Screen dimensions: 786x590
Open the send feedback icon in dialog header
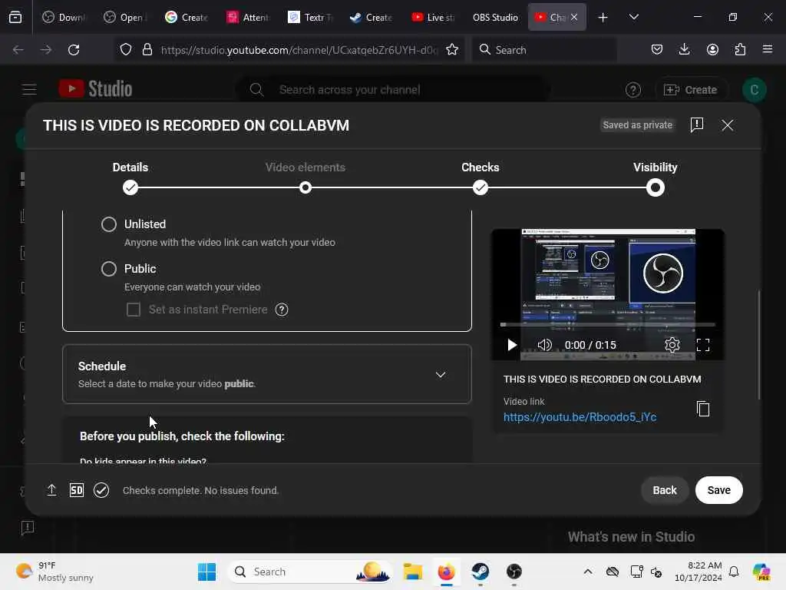point(697,125)
